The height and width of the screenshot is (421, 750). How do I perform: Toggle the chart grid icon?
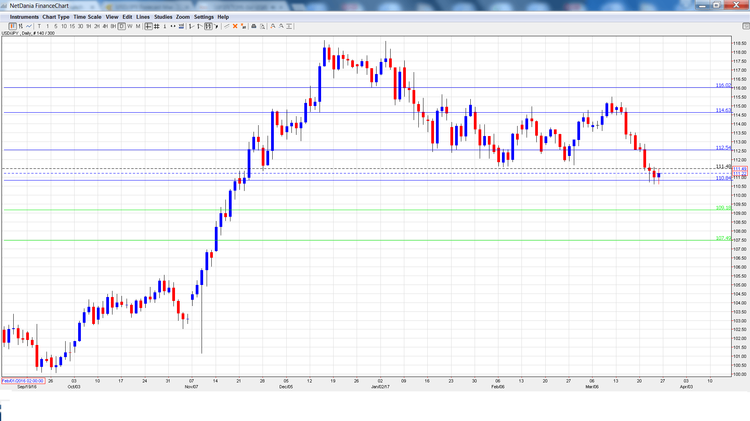157,26
